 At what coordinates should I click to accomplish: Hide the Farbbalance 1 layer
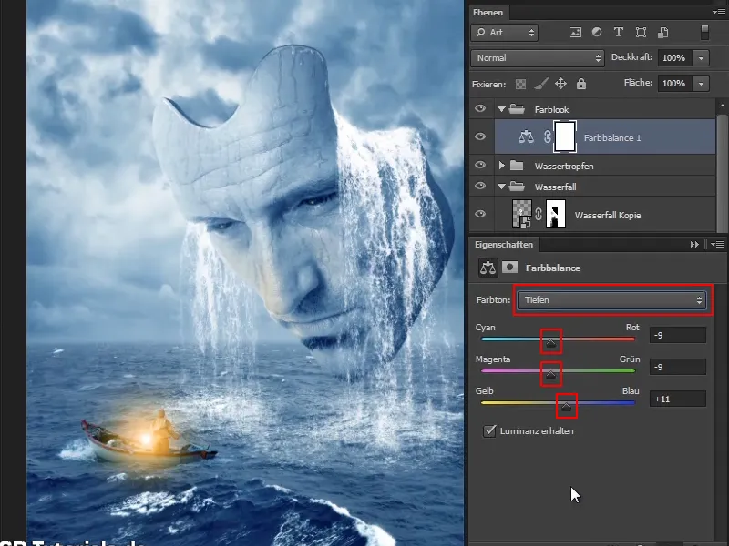[480, 136]
